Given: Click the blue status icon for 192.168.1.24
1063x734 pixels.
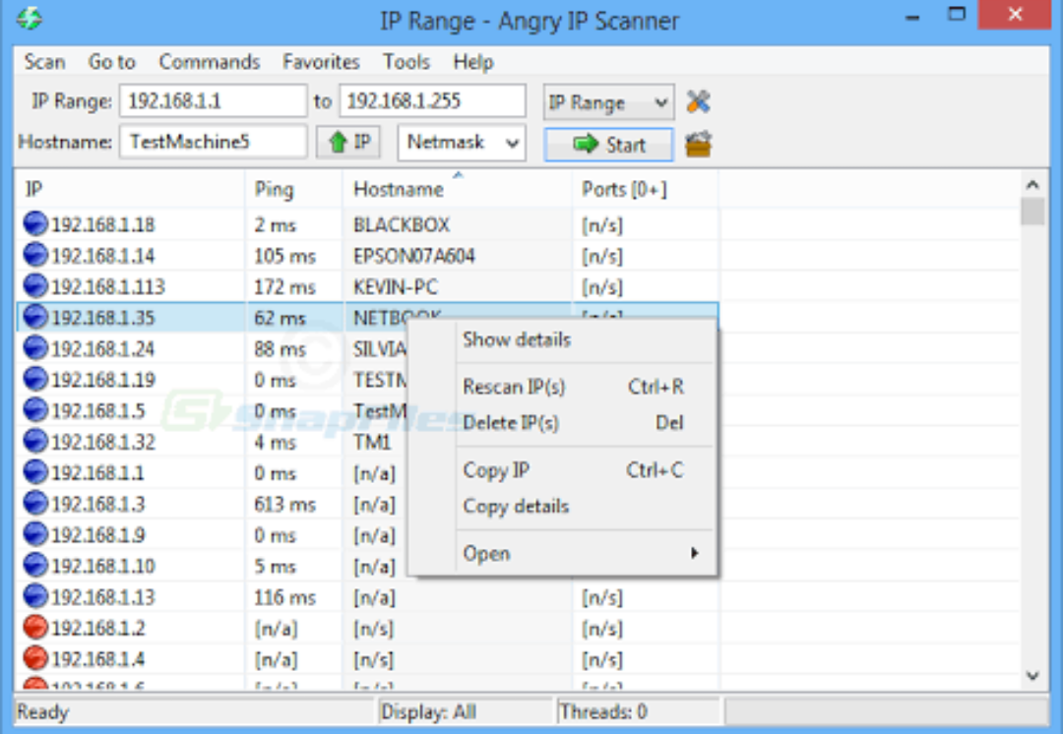Looking at the screenshot, I should [35, 348].
